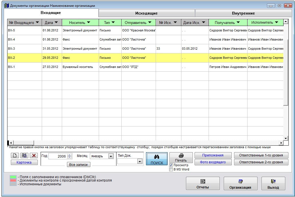Start search with binoculars ПОИСК button

click(x=157, y=159)
